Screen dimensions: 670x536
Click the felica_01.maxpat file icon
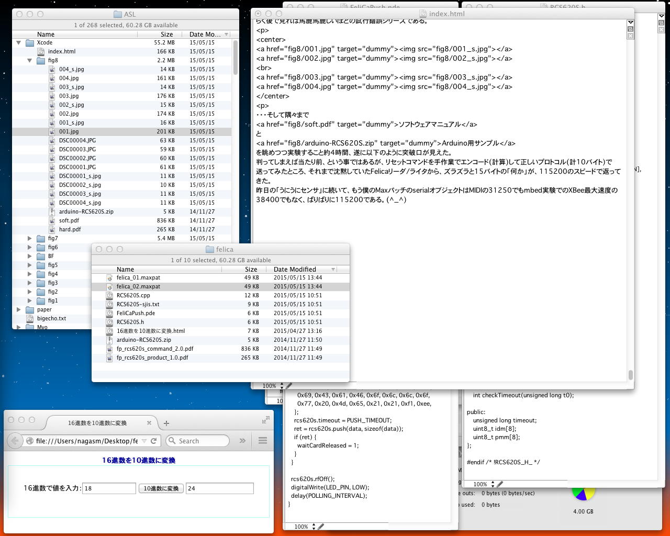(109, 278)
